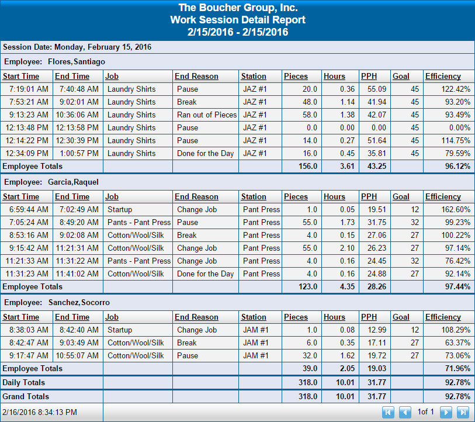This screenshot has width=475, height=422.
Task: Click the 9:15:42 AM start time cell
Action: [x=27, y=248]
